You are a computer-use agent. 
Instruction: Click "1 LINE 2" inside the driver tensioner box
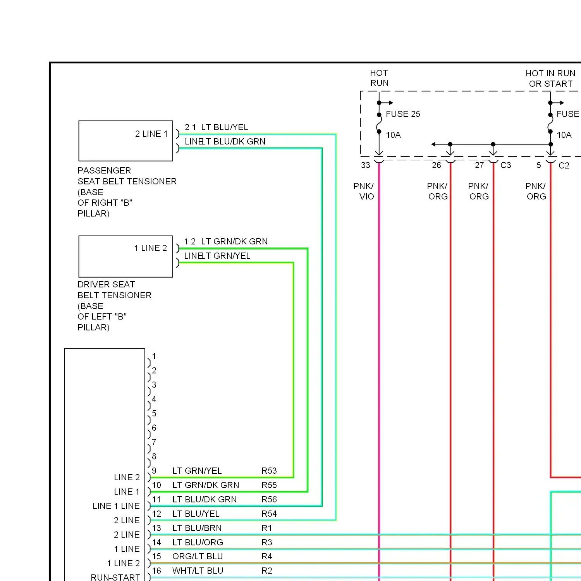point(151,248)
